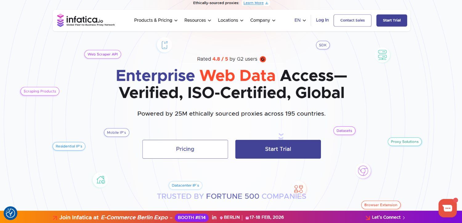462x223 pixels.
Task: Click the Chrome browser floating icon
Action: [x=363, y=171]
